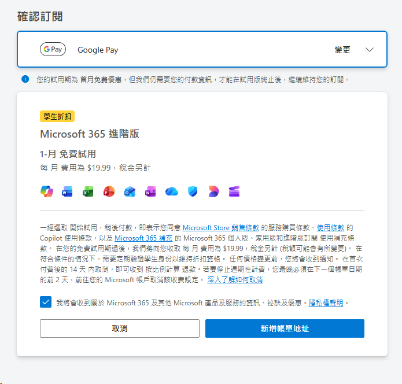Click the Outlook app icon
The height and width of the screenshot is (384, 402).
click(x=130, y=191)
